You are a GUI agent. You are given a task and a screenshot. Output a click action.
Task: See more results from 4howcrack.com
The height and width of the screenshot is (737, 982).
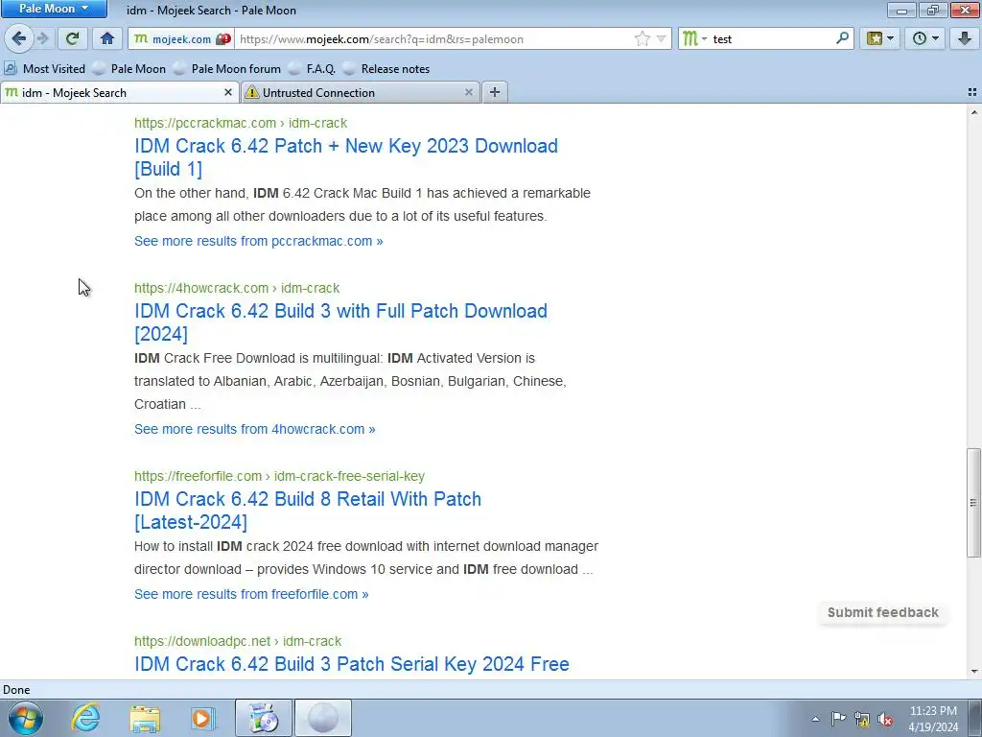255,429
